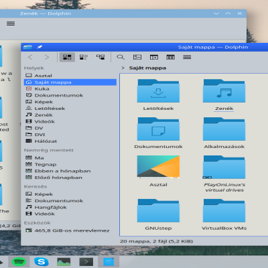Select Zenék in places panel
Screen dimensions: 268x268
tap(70, 115)
